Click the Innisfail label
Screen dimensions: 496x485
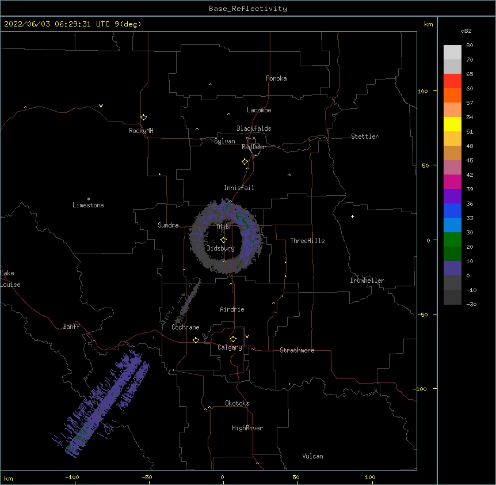coord(239,188)
